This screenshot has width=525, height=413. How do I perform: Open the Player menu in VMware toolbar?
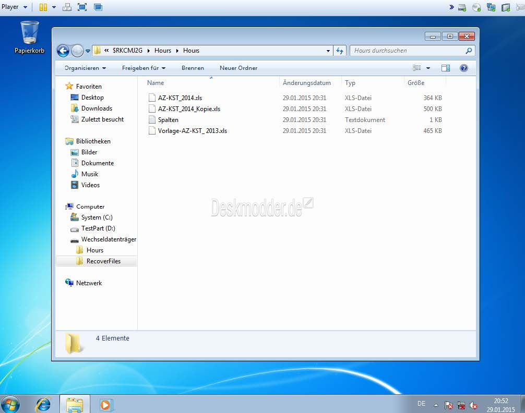pos(14,7)
